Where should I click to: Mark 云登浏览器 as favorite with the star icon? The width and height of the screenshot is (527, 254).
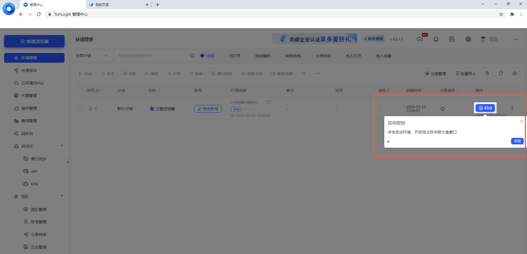(442, 109)
